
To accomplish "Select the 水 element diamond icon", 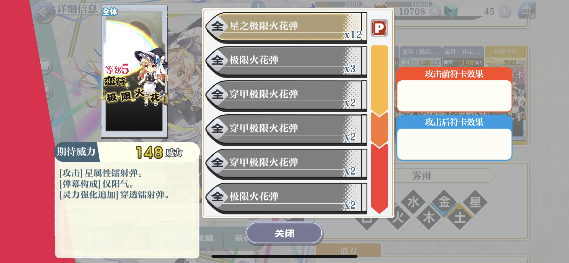I will (x=413, y=202).
